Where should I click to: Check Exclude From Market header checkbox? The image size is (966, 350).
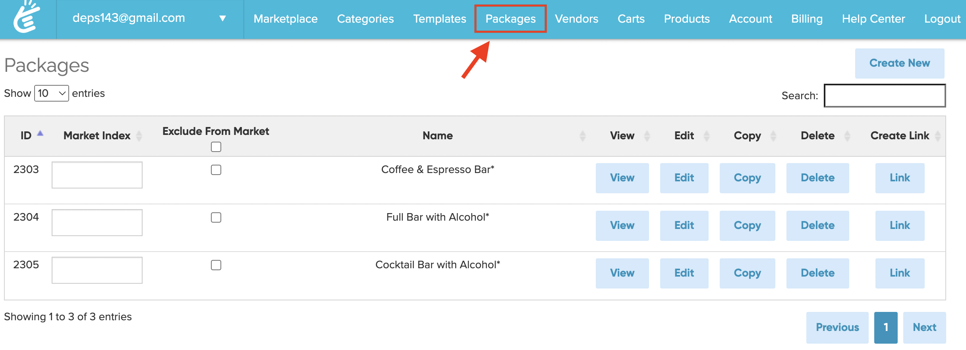[216, 147]
